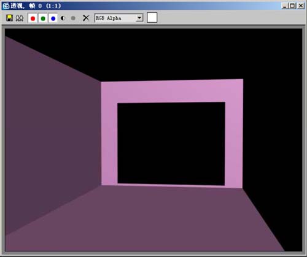Toggle the green channel display
The width and height of the screenshot is (307, 257).
coord(43,18)
